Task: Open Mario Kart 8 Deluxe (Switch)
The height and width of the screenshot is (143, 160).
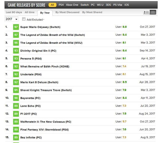Action: (39, 82)
